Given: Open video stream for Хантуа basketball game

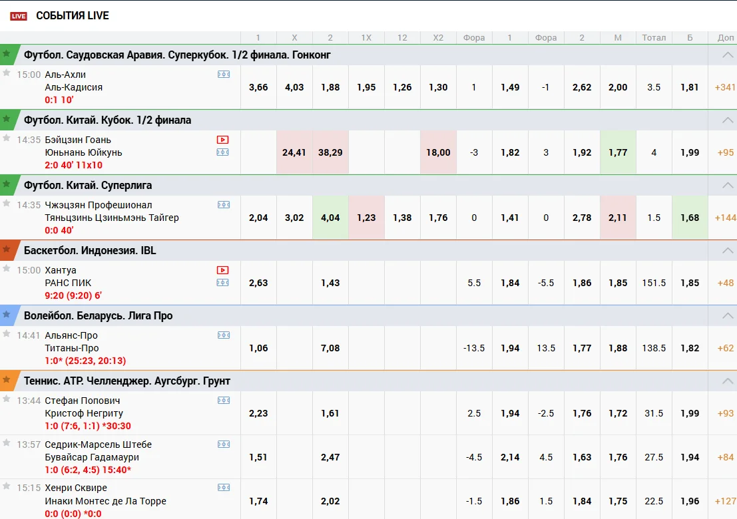Looking at the screenshot, I should pos(222,270).
